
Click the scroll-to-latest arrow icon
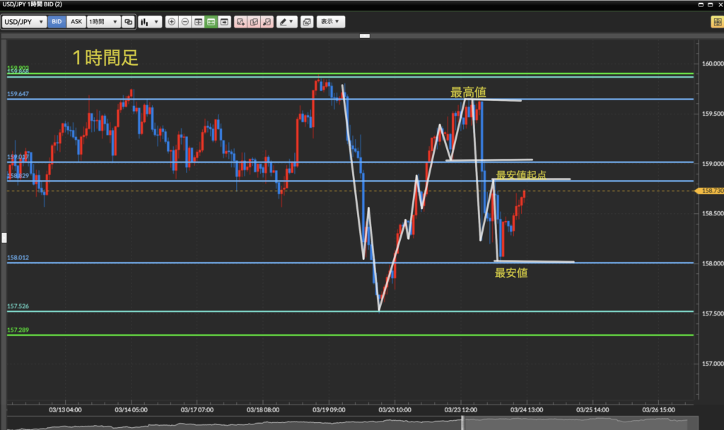[224, 22]
